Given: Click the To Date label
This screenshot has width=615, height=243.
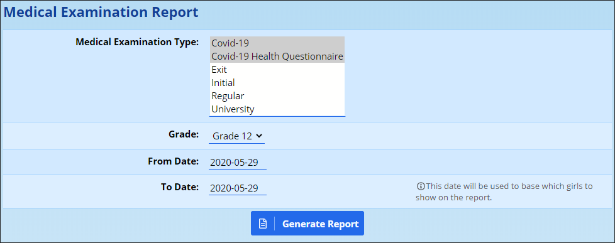Looking at the screenshot, I should click(x=180, y=187).
